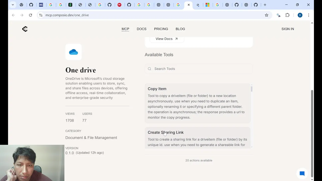Switch to the Microsoft logo tab

coord(207,5)
